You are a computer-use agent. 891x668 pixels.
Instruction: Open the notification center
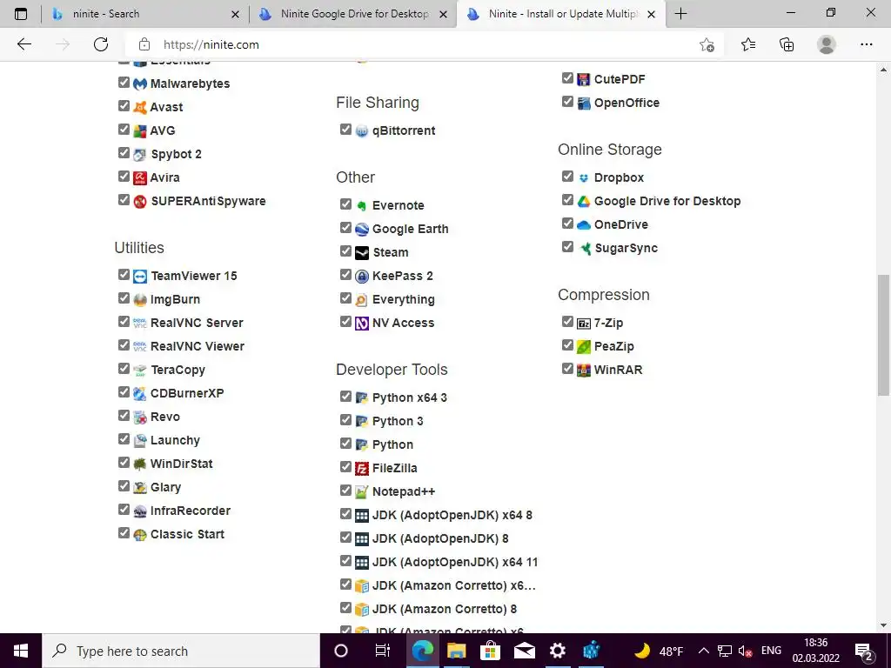[x=864, y=651]
